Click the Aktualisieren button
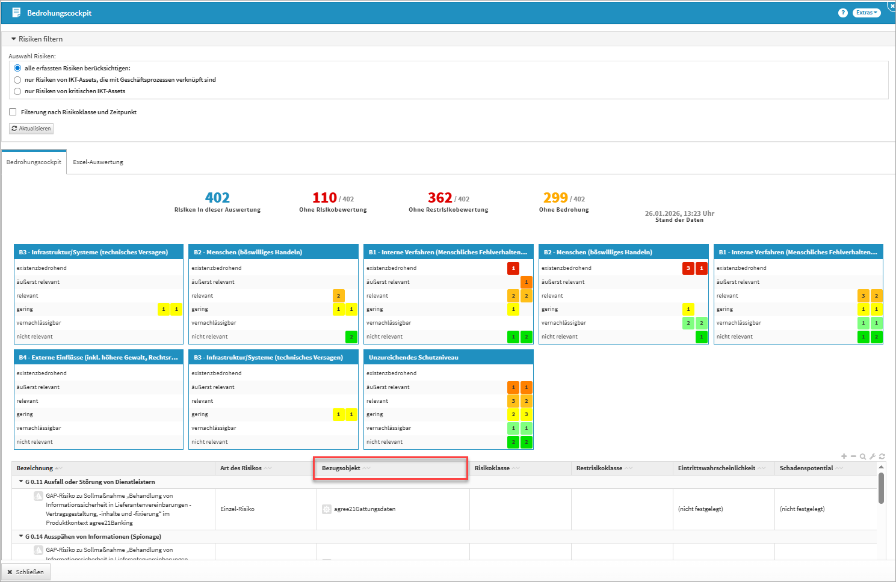The image size is (896, 582). 31,129
